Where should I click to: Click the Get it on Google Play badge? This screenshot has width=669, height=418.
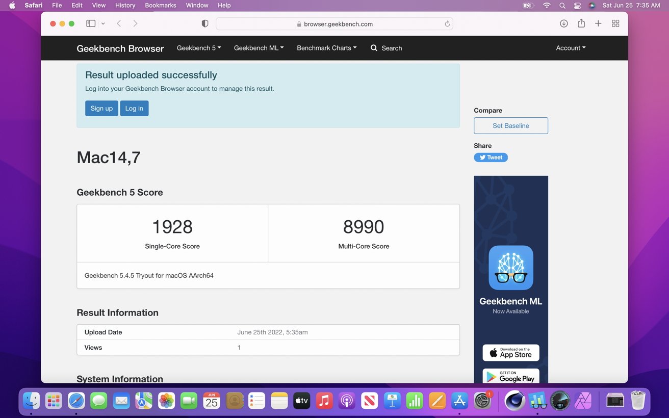[x=511, y=376]
